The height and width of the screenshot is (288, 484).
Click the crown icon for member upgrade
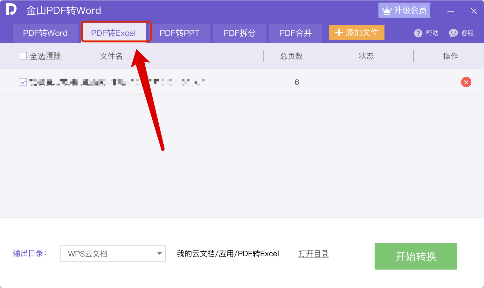pyautogui.click(x=387, y=10)
